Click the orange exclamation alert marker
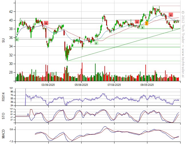Image resolution: width=188 pixels, height=147 pixels. pos(147,23)
